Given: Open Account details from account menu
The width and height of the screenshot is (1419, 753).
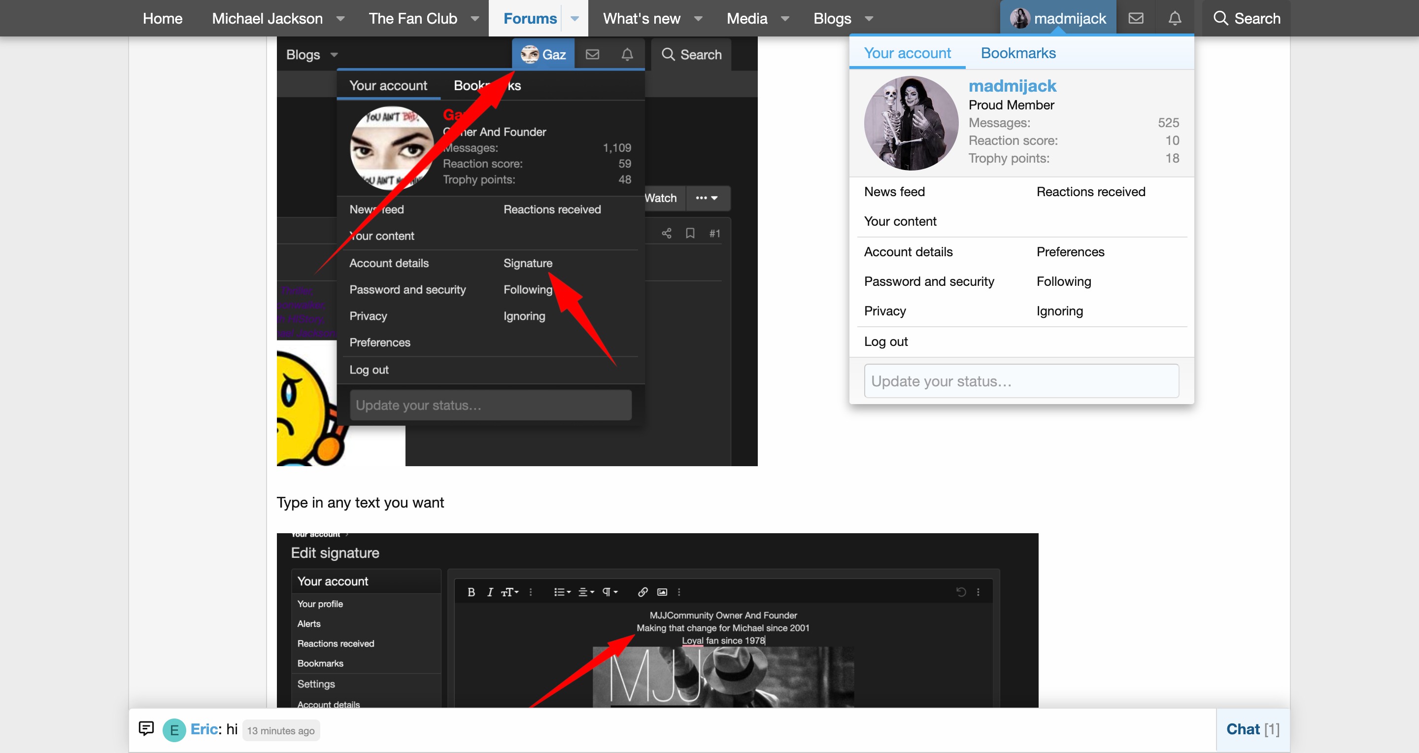Looking at the screenshot, I should pos(908,252).
